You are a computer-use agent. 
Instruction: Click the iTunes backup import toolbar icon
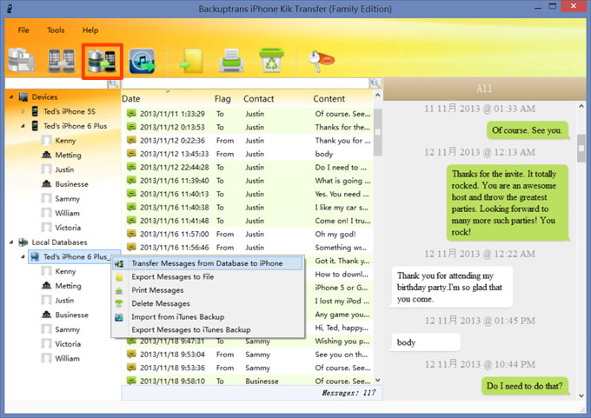142,61
